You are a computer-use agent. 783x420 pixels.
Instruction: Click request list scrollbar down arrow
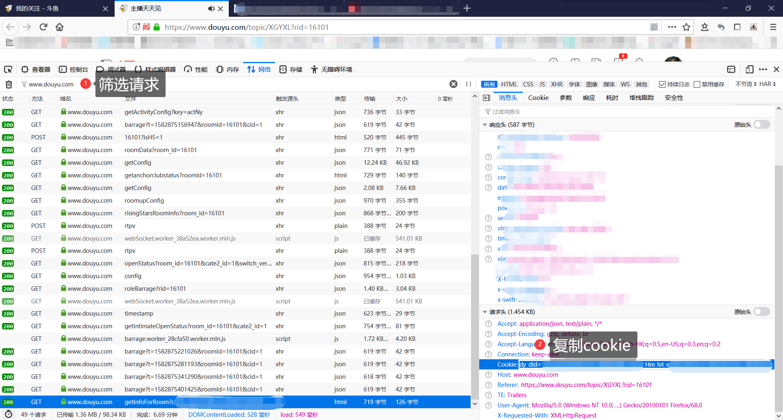[x=475, y=404]
